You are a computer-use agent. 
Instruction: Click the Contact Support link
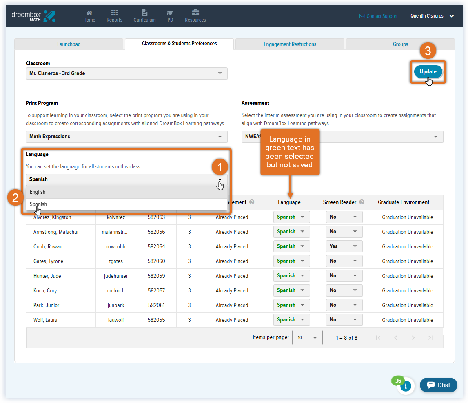coord(382,16)
